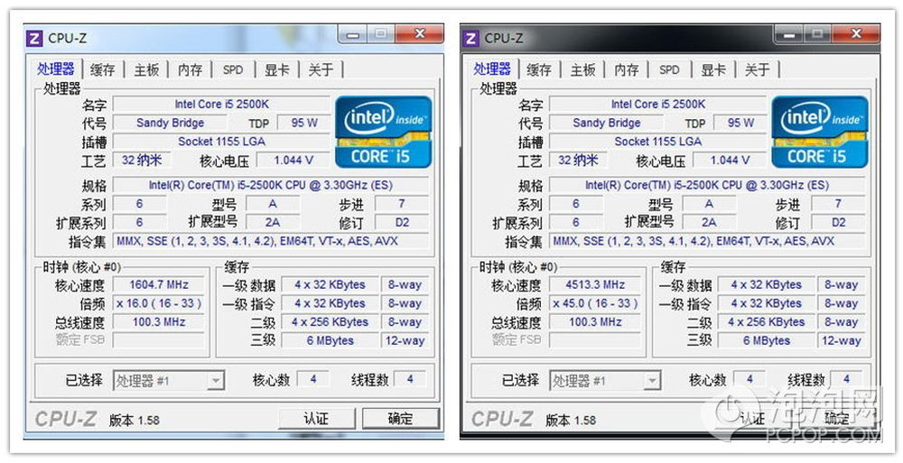Expand the 处理器 #1 selector in right window

pyautogui.click(x=651, y=381)
